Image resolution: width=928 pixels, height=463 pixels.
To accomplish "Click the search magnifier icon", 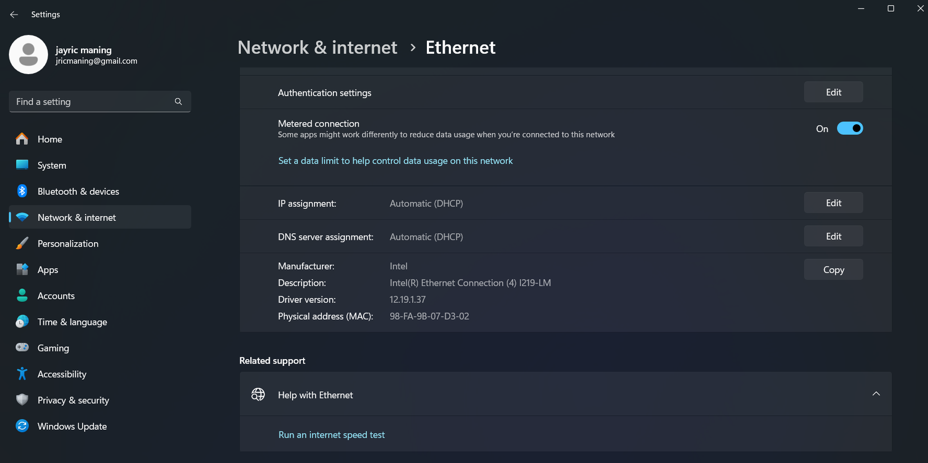I will (x=178, y=102).
